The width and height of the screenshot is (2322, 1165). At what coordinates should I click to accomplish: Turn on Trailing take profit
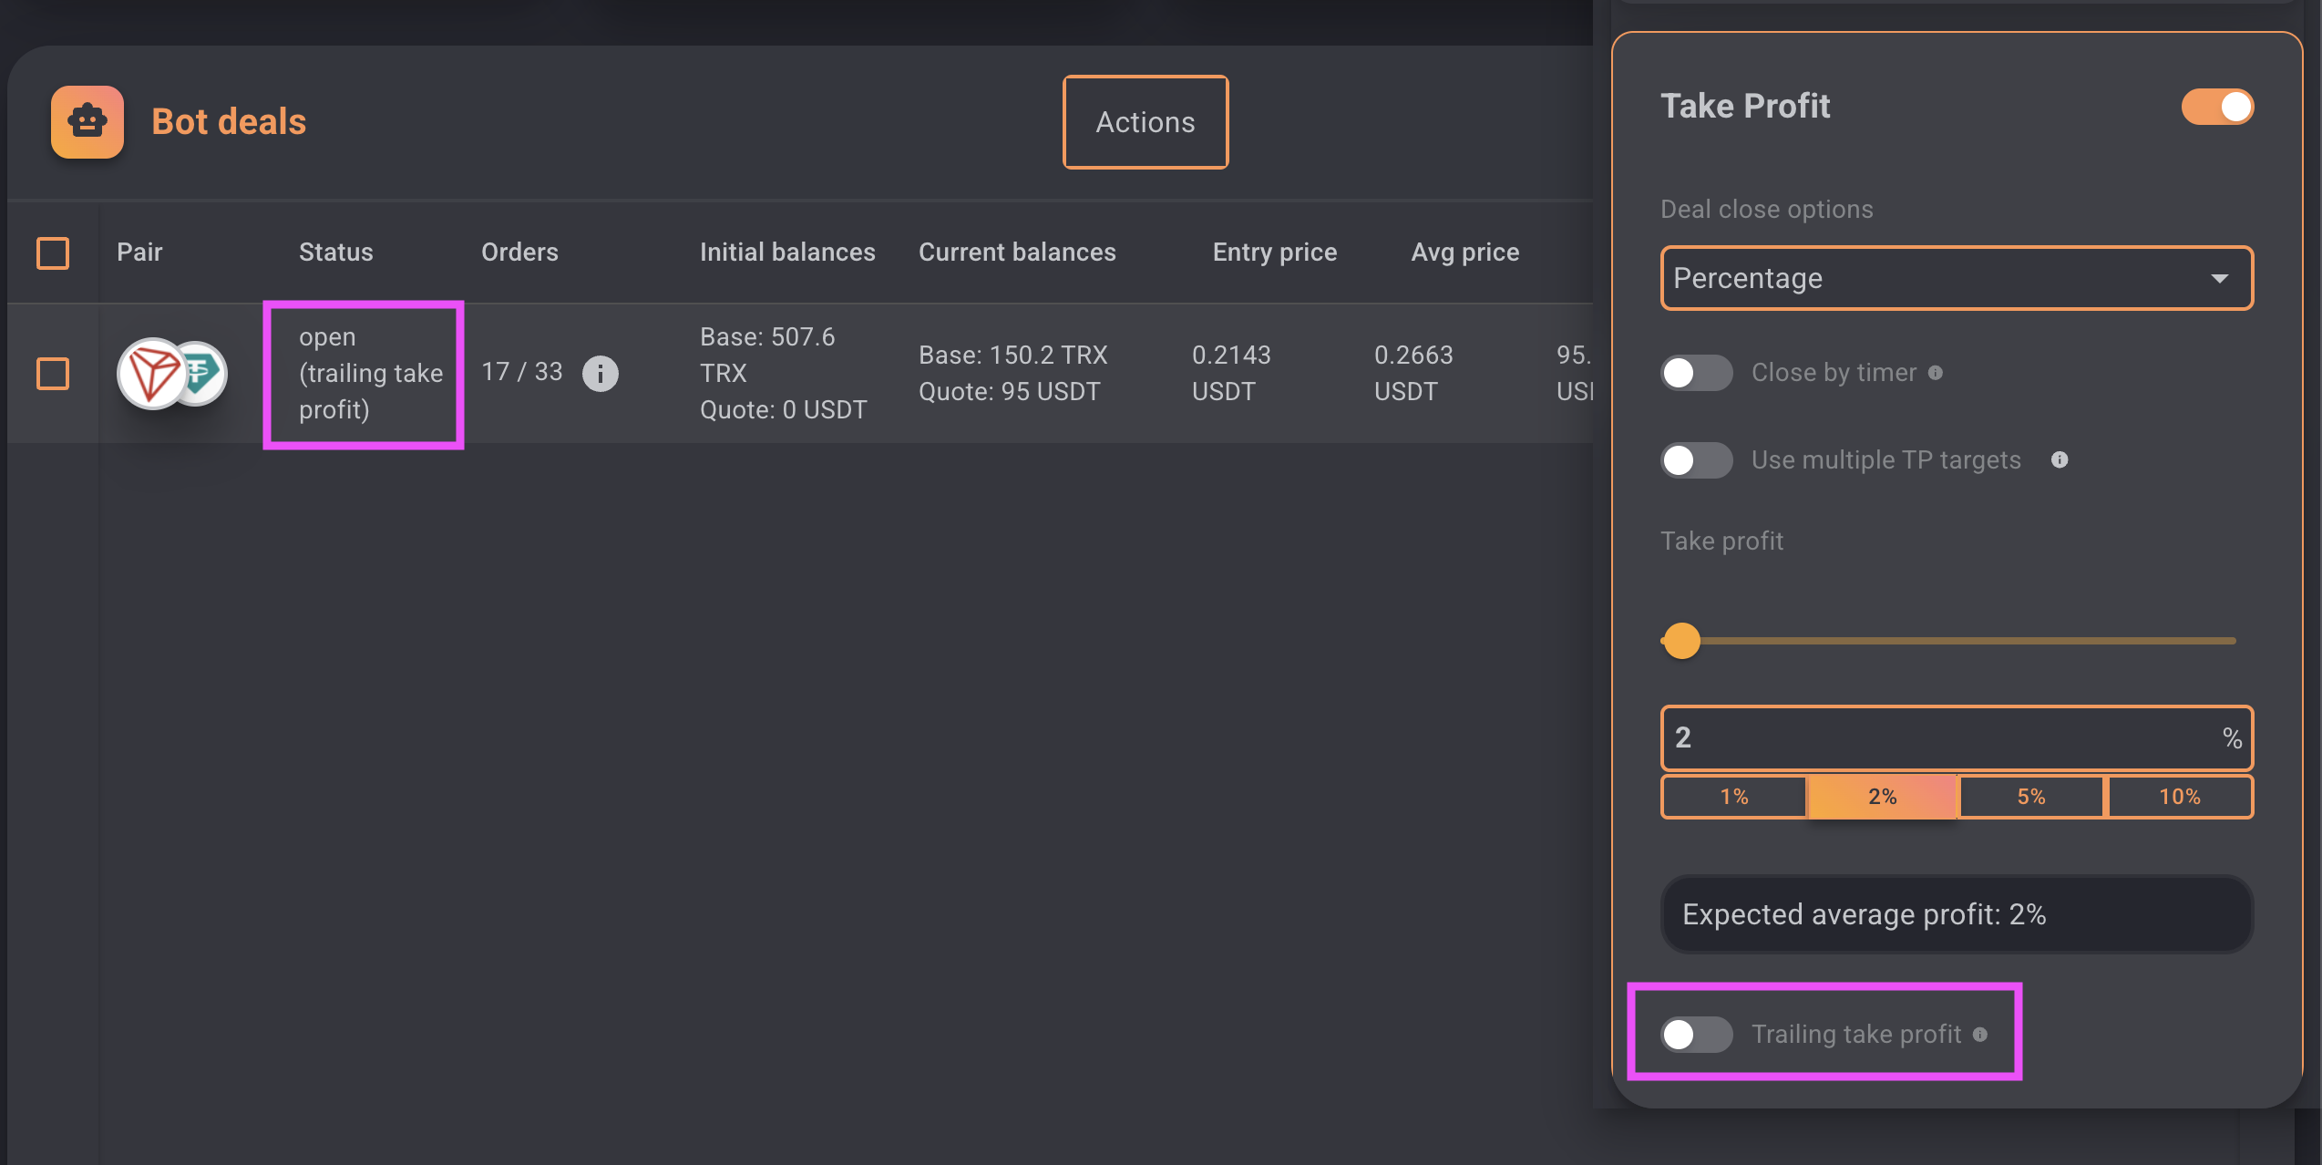tap(1696, 1035)
